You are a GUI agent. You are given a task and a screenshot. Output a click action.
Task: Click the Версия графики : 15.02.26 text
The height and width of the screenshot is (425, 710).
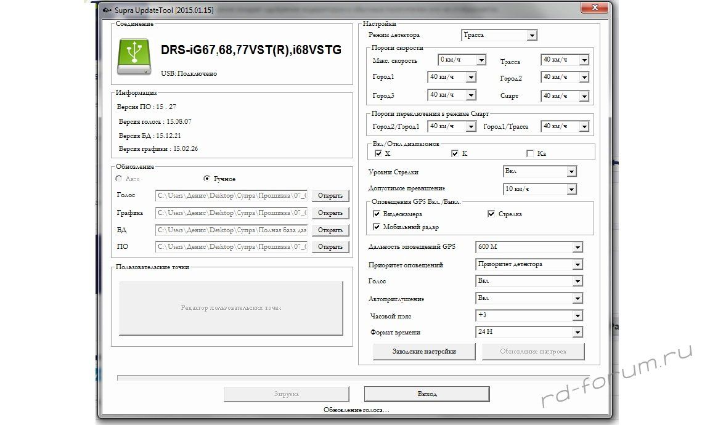pos(158,148)
